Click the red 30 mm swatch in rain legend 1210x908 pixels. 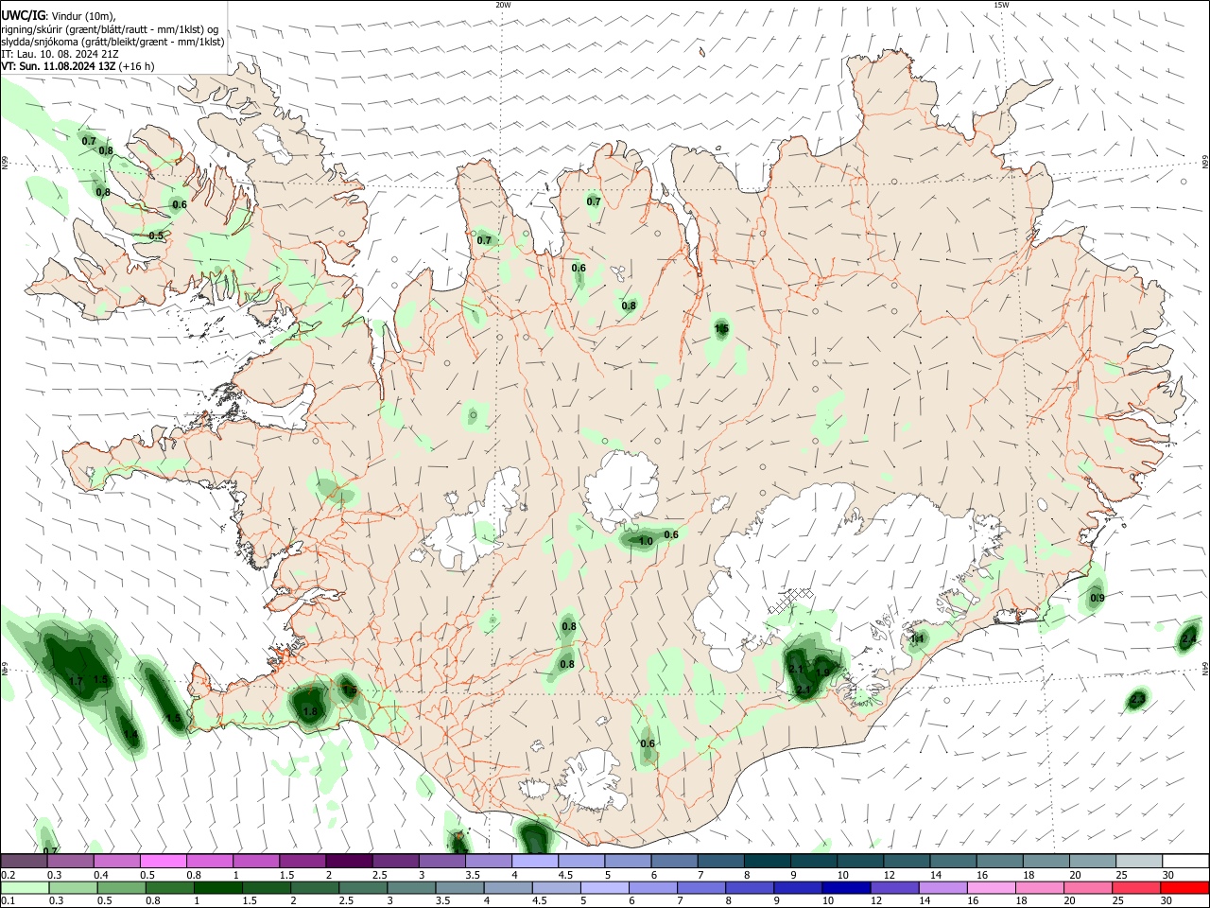[x=1184, y=887]
